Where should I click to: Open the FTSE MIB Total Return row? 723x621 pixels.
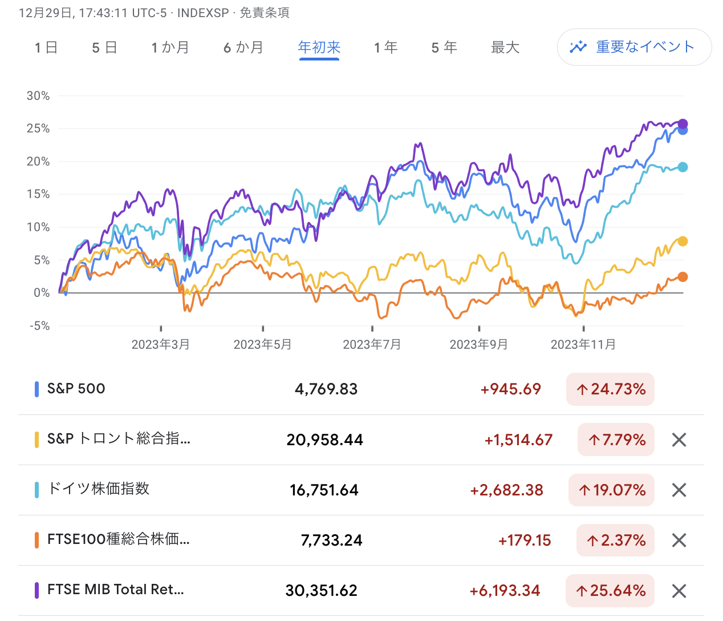coord(361,590)
